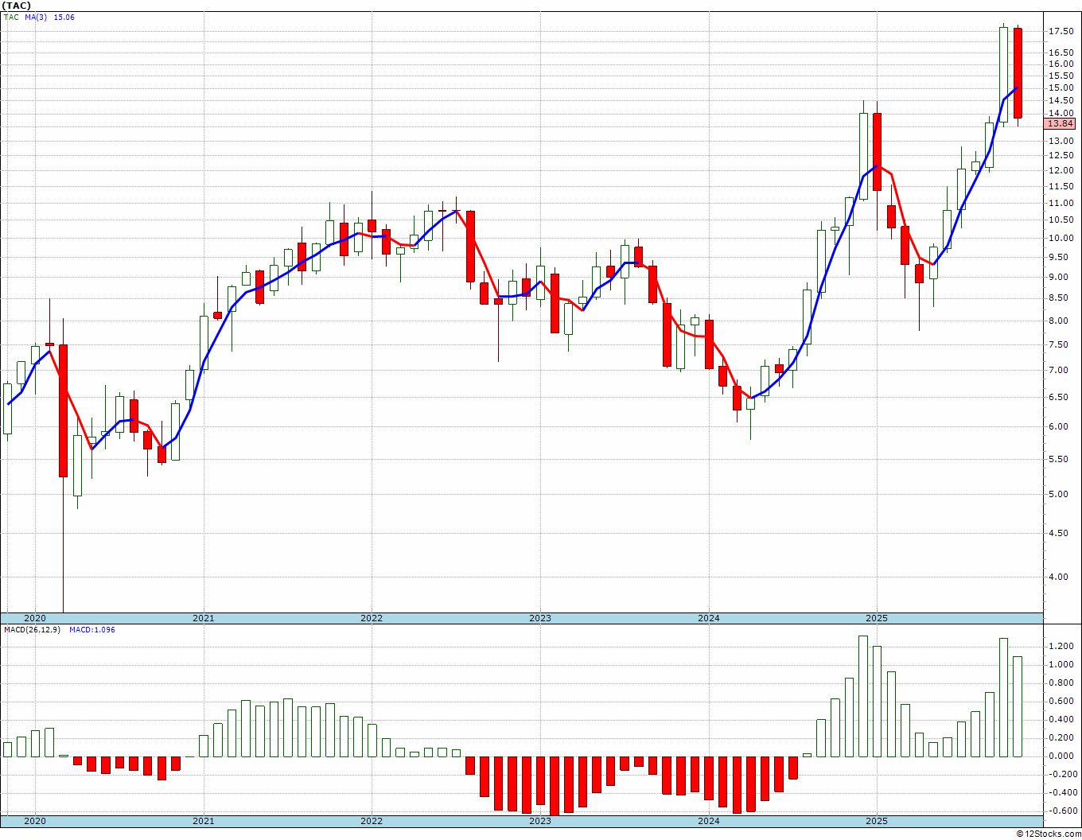Viewport: 1082px width, 840px height.
Task: Click 2025 on the price chart time axis
Action: (x=877, y=618)
